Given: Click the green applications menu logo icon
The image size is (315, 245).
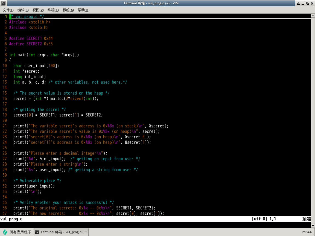Looking at the screenshot, I should [x=5, y=232].
